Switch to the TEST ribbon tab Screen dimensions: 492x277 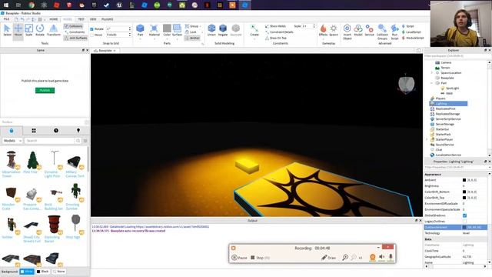coord(81,19)
